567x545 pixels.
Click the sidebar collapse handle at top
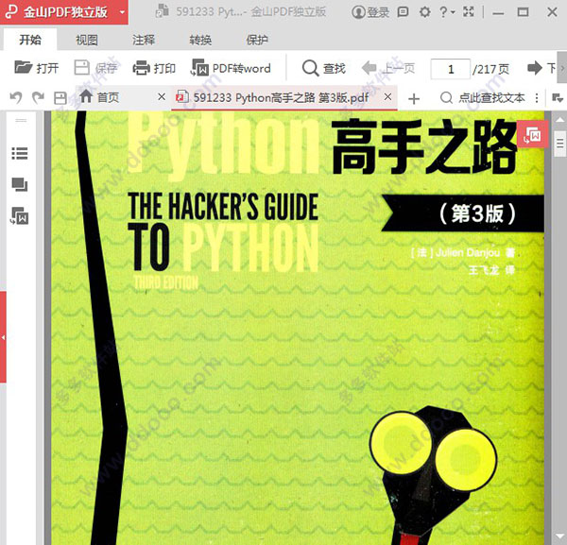click(x=21, y=120)
